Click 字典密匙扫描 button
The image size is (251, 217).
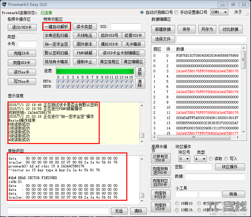point(56,35)
